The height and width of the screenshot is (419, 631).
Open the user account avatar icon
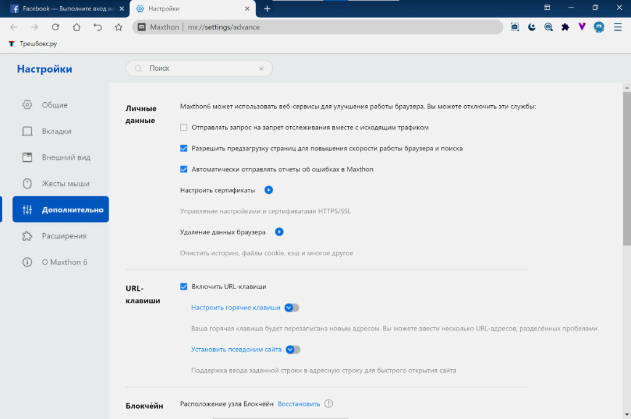coord(599,27)
